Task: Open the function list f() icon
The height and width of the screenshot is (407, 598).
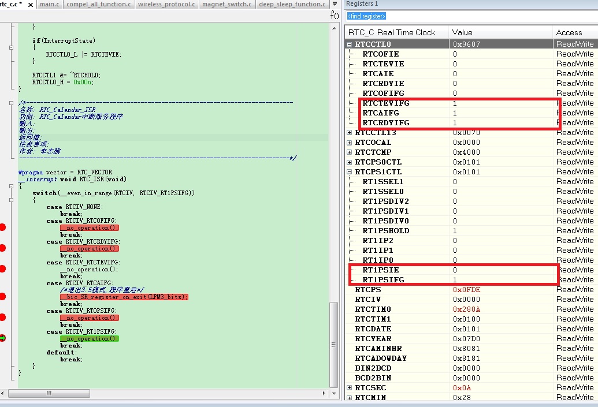Action: pyautogui.click(x=335, y=15)
